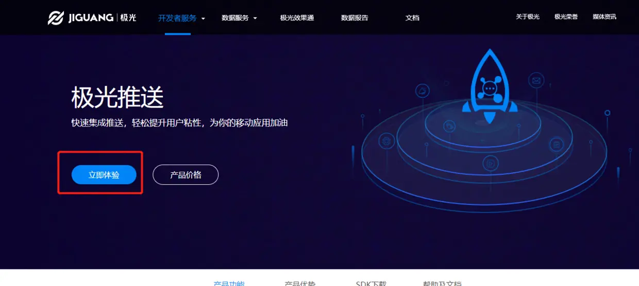Open the 媒体资讯 link

pos(604,16)
